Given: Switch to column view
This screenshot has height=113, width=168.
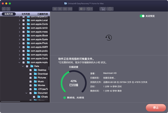Looking at the screenshot, I should click(x=65, y=9).
